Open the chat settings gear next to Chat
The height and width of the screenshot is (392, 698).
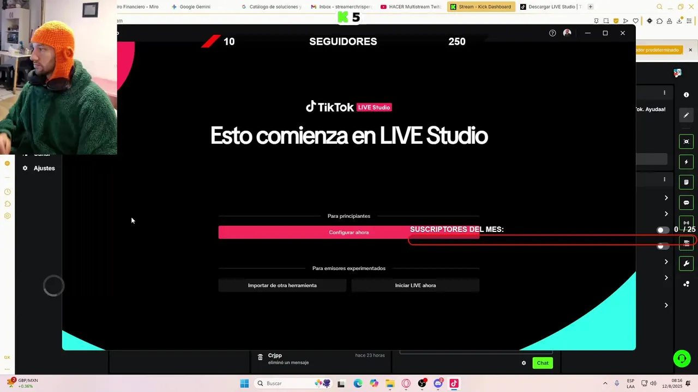523,363
